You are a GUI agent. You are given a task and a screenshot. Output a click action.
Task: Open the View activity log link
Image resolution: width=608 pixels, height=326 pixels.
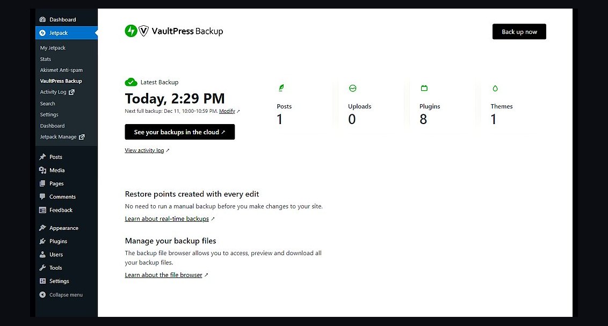click(144, 150)
